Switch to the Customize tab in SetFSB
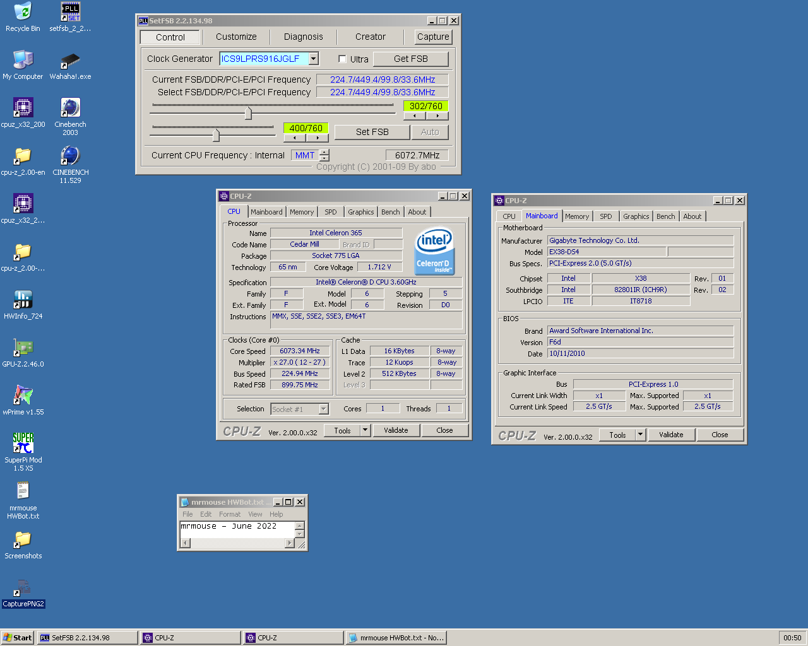Viewport: 808px width, 646px height. pyautogui.click(x=236, y=37)
